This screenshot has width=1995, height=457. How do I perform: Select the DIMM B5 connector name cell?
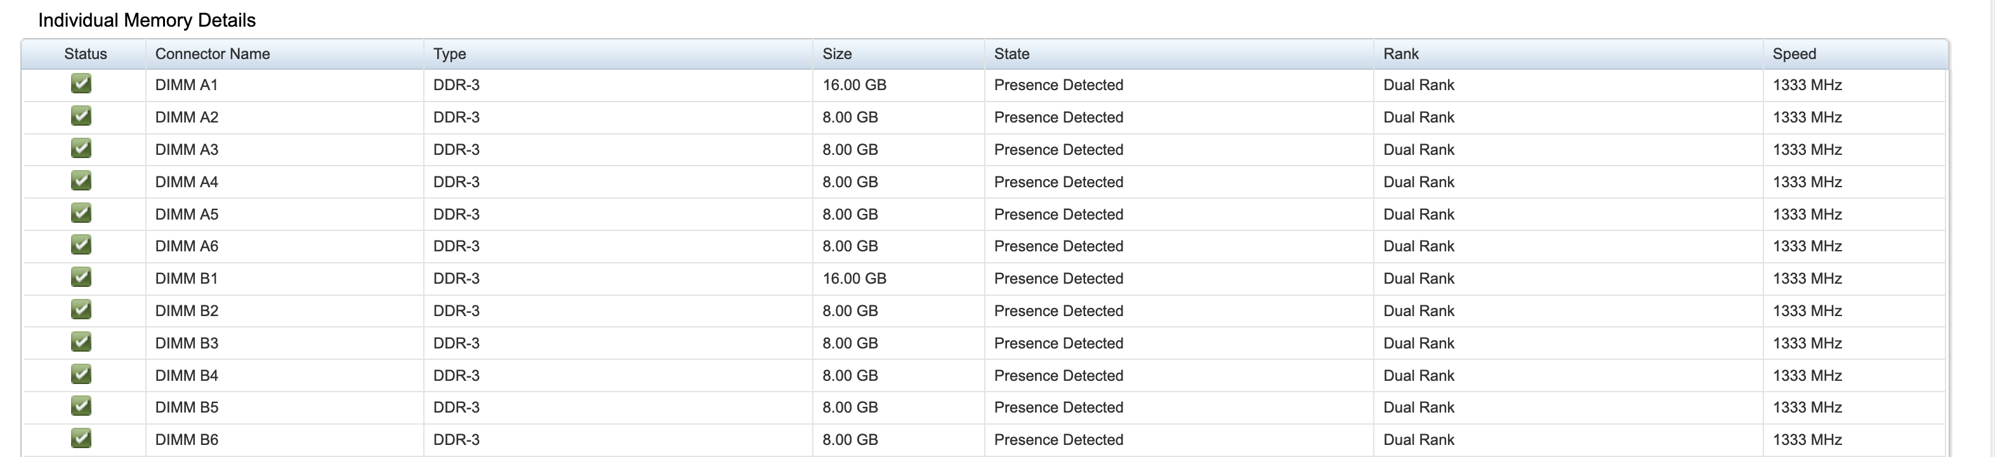coord(187,407)
